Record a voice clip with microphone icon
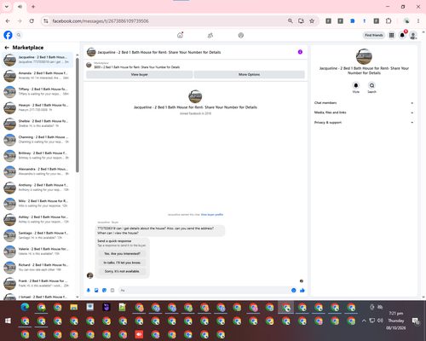Screen dimensions: 426x341 click(89, 290)
